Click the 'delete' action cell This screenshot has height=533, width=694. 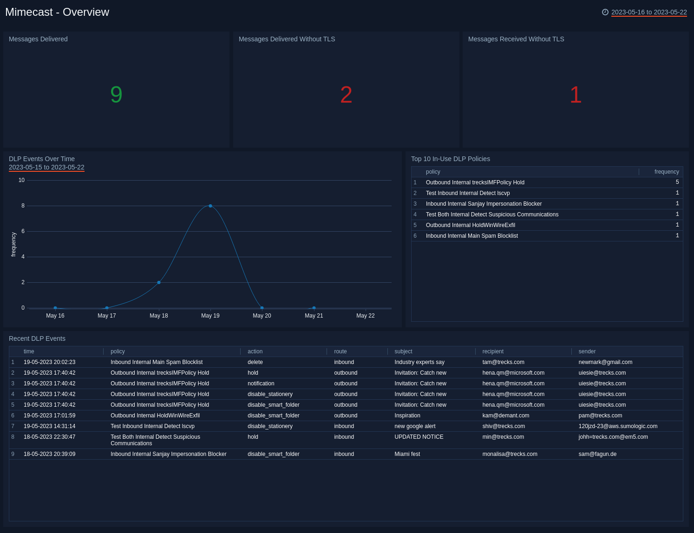[x=255, y=362]
